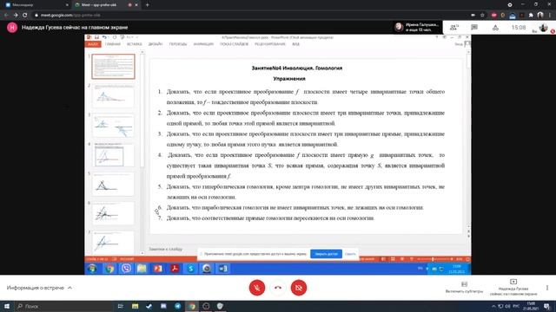556x312 pixels.
Task: Select slide 5 thumbnail in PowerPoint
Action: coord(113,184)
